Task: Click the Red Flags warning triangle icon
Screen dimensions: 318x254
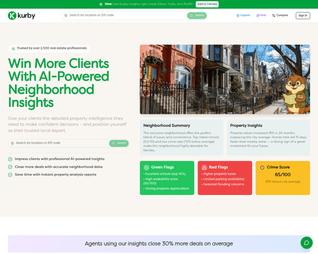Action: (204, 167)
